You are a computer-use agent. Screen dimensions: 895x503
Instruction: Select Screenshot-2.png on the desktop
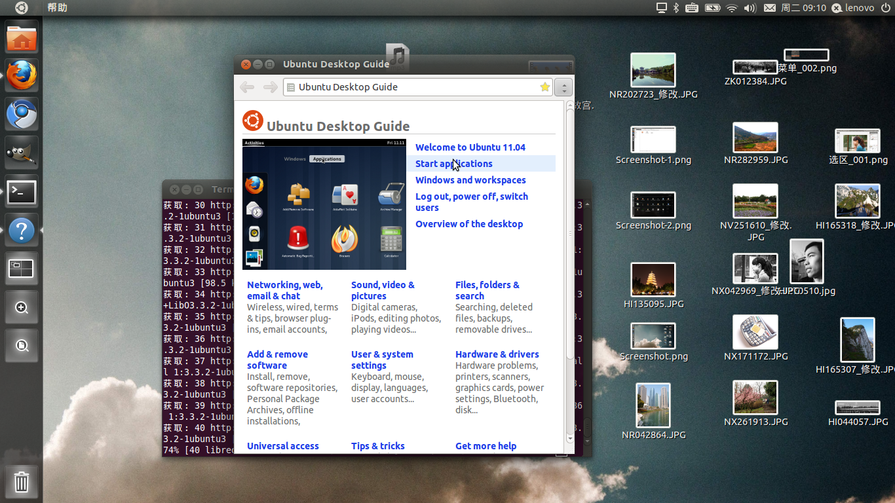pyautogui.click(x=653, y=211)
